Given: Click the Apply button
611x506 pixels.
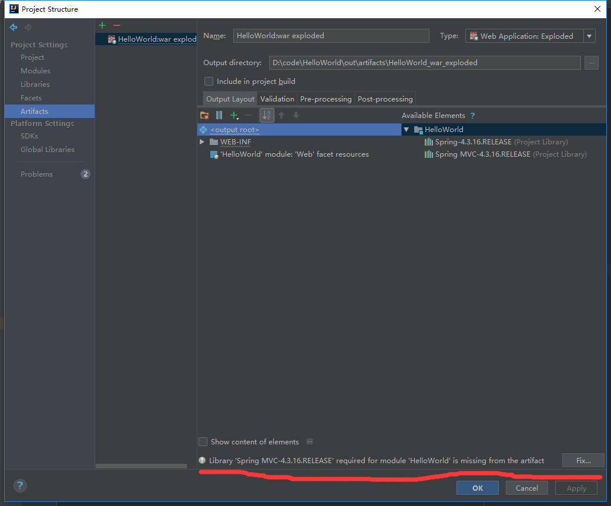Looking at the screenshot, I should click(x=576, y=488).
